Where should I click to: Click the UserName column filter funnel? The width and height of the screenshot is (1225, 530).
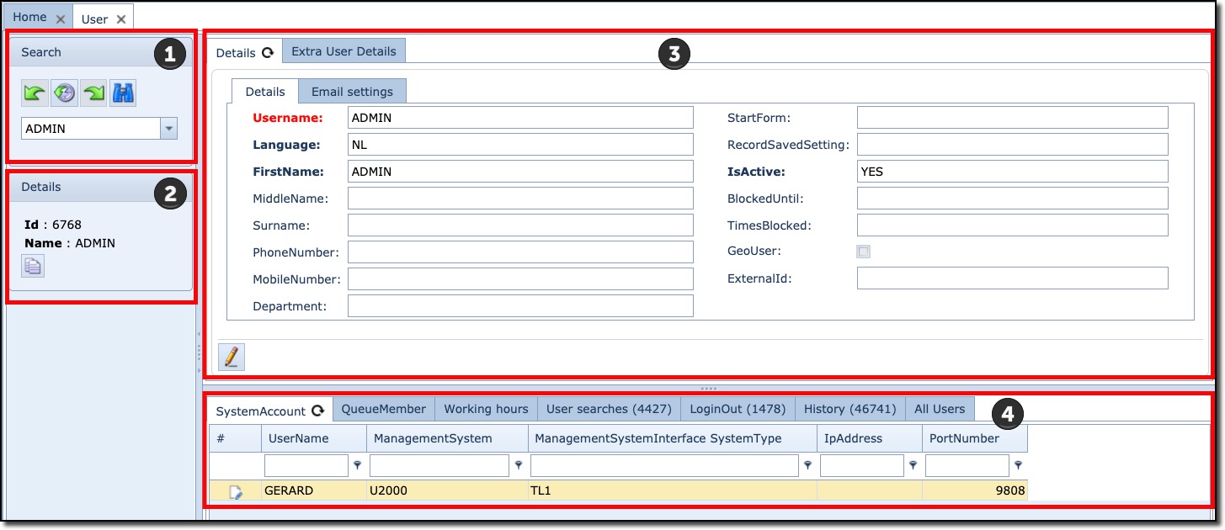(359, 464)
